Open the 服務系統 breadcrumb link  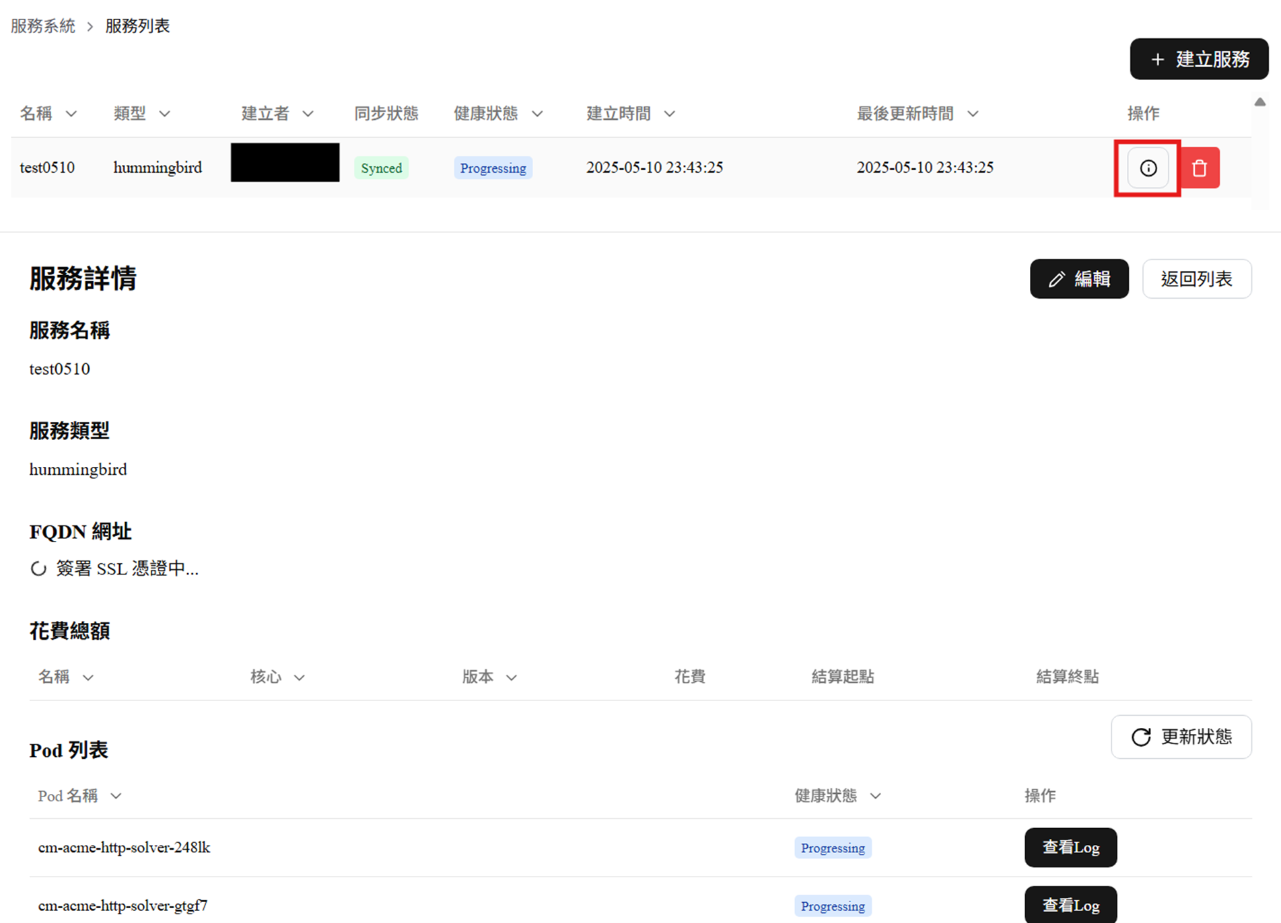point(43,26)
